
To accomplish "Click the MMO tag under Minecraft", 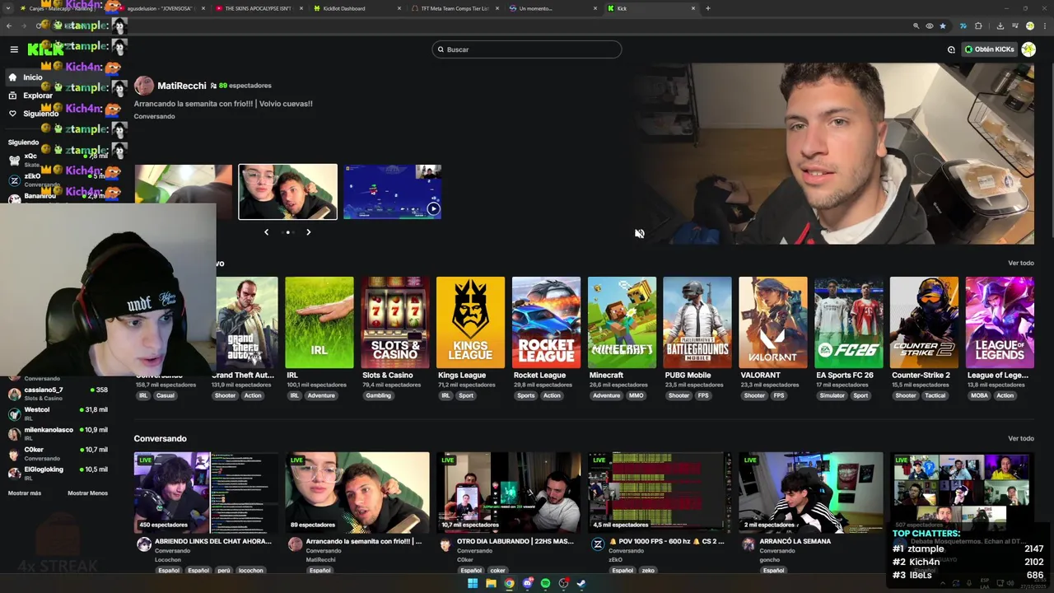I will (637, 395).
